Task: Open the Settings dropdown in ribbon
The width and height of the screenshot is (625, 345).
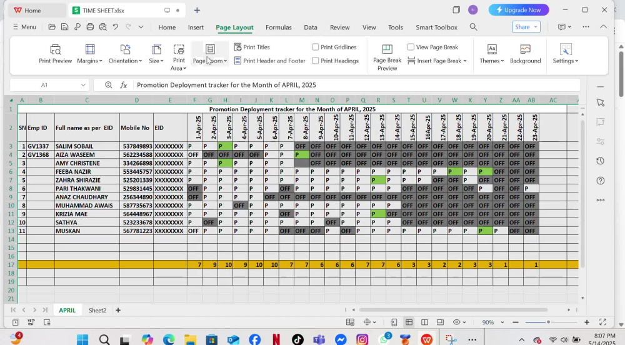Action: point(565,54)
